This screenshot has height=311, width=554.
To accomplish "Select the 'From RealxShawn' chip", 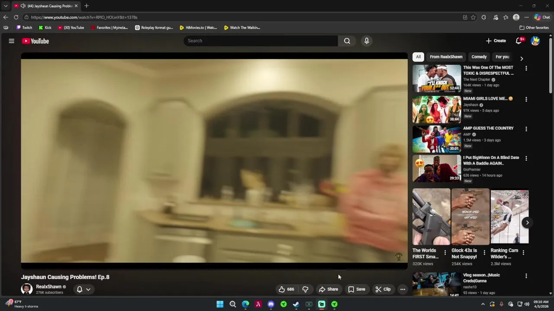I will (x=446, y=57).
